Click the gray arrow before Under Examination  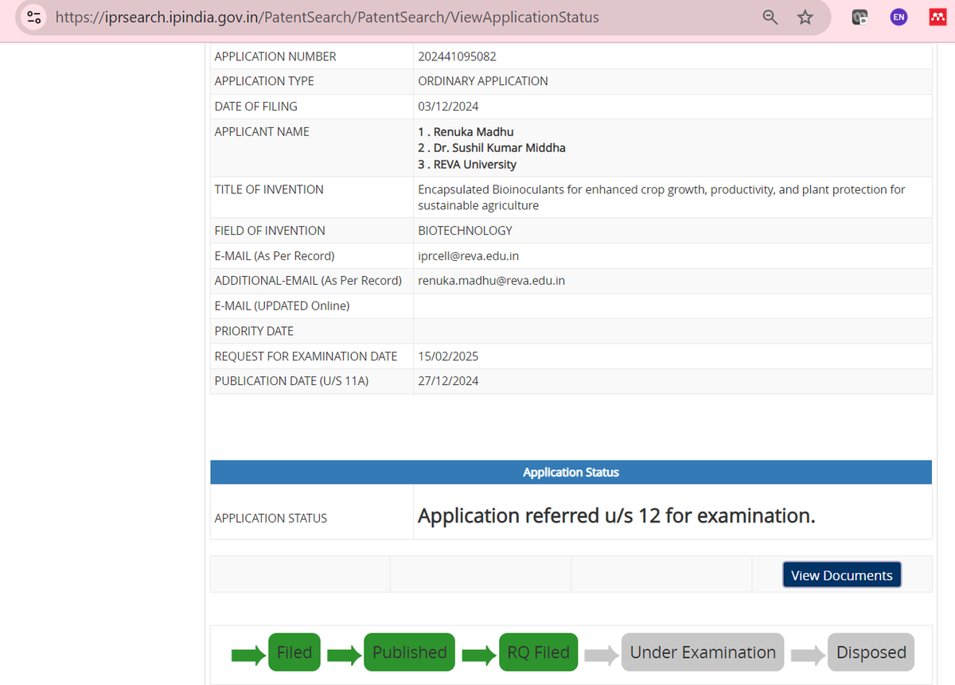(x=601, y=655)
